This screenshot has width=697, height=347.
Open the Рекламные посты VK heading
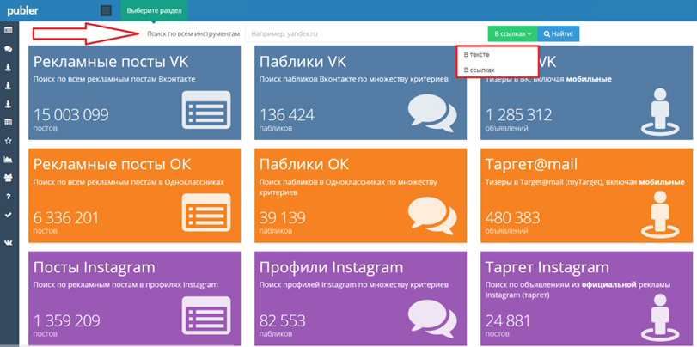click(x=111, y=62)
